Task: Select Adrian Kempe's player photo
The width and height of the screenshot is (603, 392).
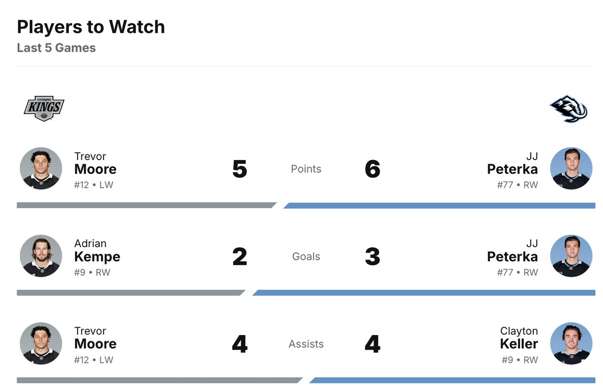Action: (x=41, y=256)
